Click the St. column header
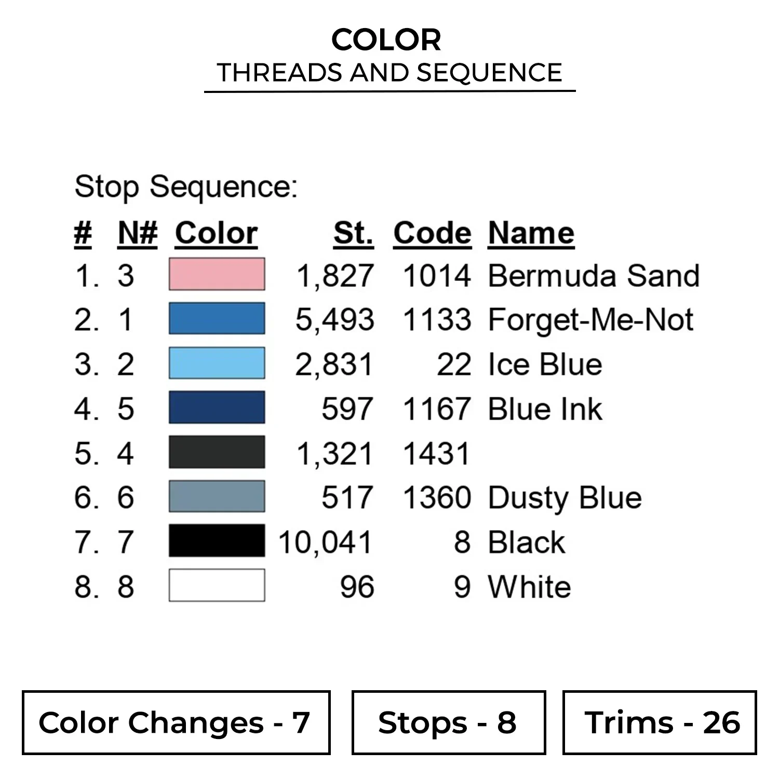Image resolution: width=779 pixels, height=779 pixels. pyautogui.click(x=353, y=233)
